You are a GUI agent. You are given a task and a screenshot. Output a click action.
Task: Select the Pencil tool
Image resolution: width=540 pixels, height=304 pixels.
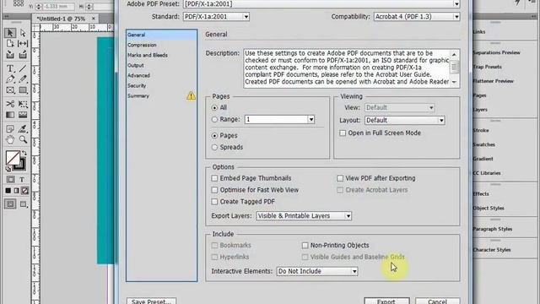pos(23,79)
